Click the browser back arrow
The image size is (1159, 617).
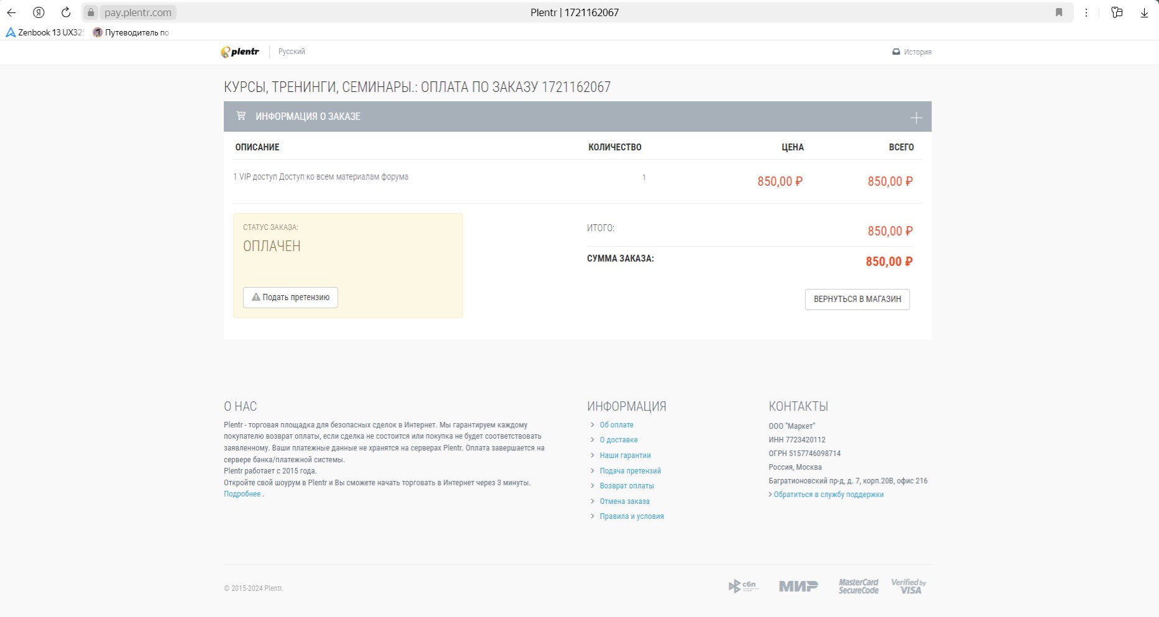[11, 12]
